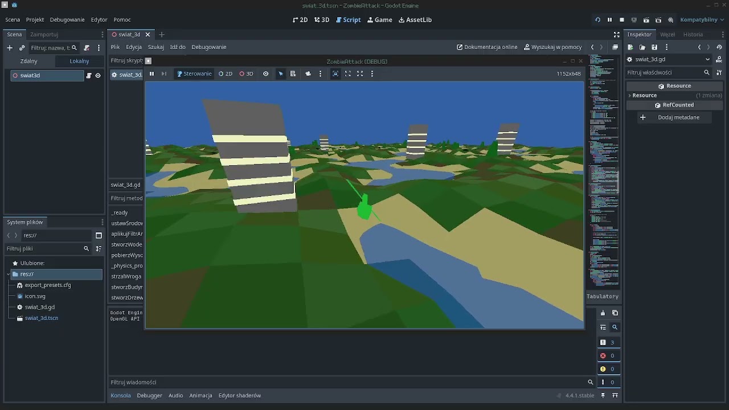The height and width of the screenshot is (410, 729).
Task: Enable 2D node selection in game view
Action: click(x=226, y=73)
